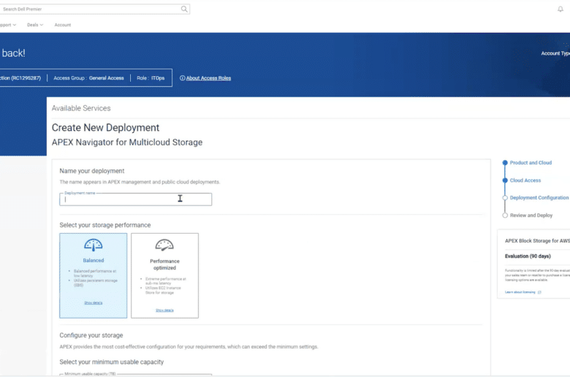Click the Balanced gauge icon
Image resolution: width=570 pixels, height=377 pixels.
point(94,245)
